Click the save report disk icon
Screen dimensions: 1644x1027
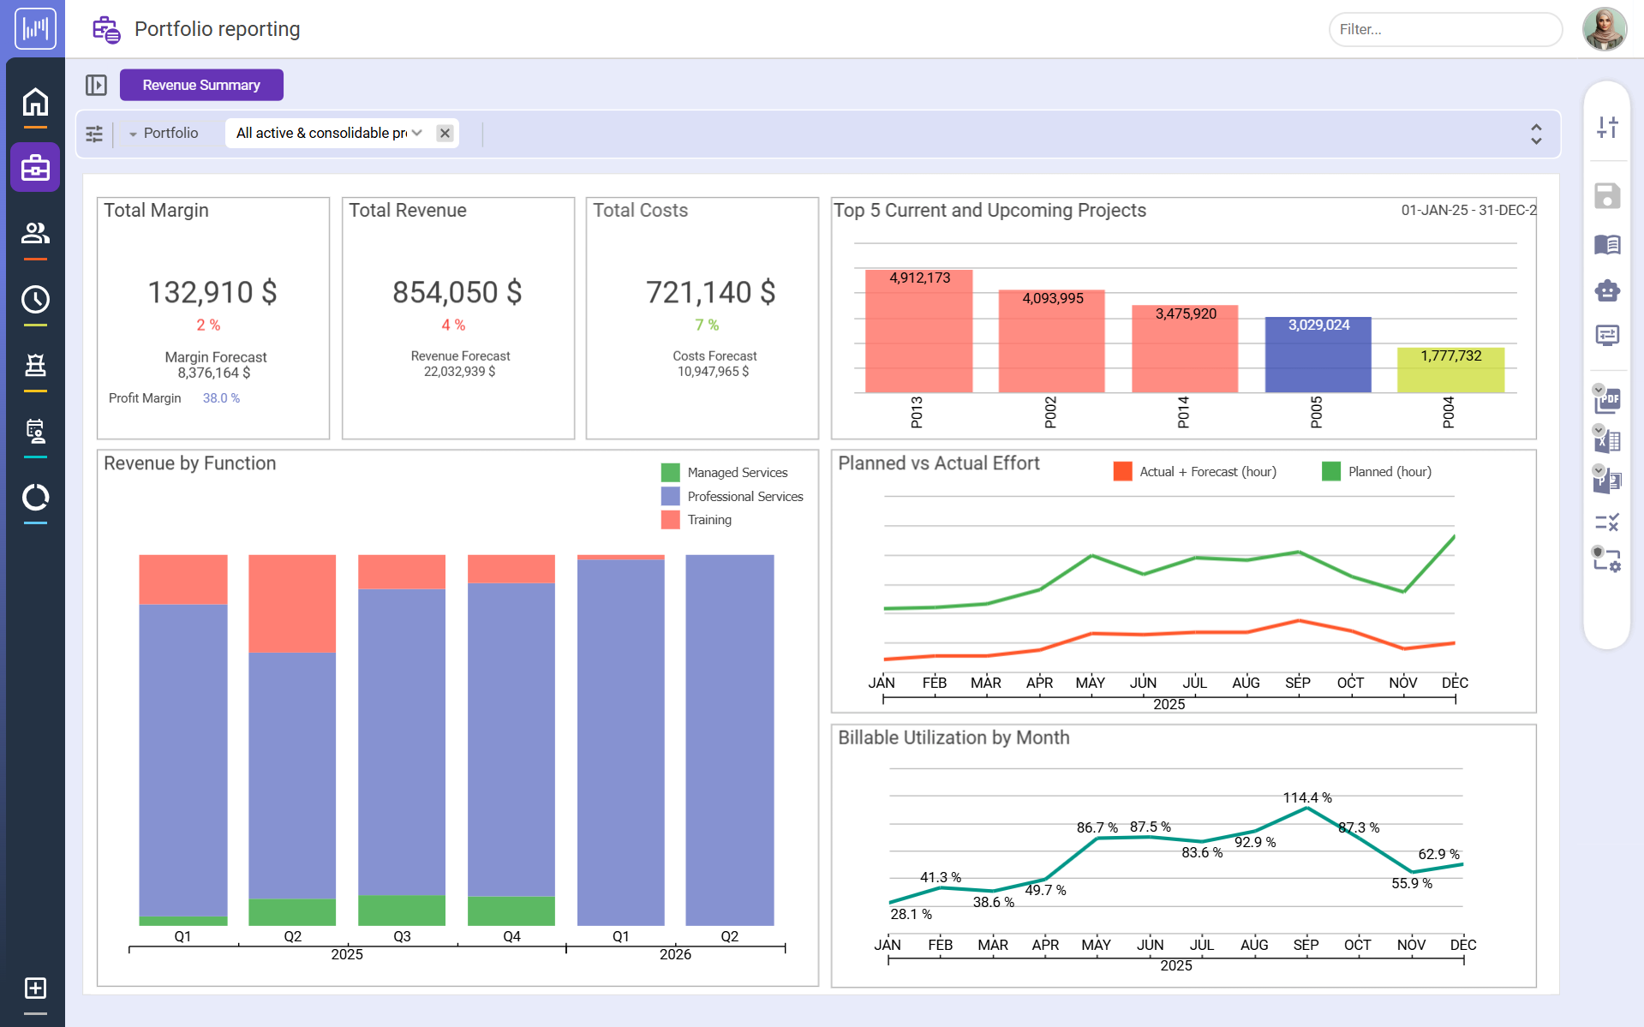point(1607,195)
